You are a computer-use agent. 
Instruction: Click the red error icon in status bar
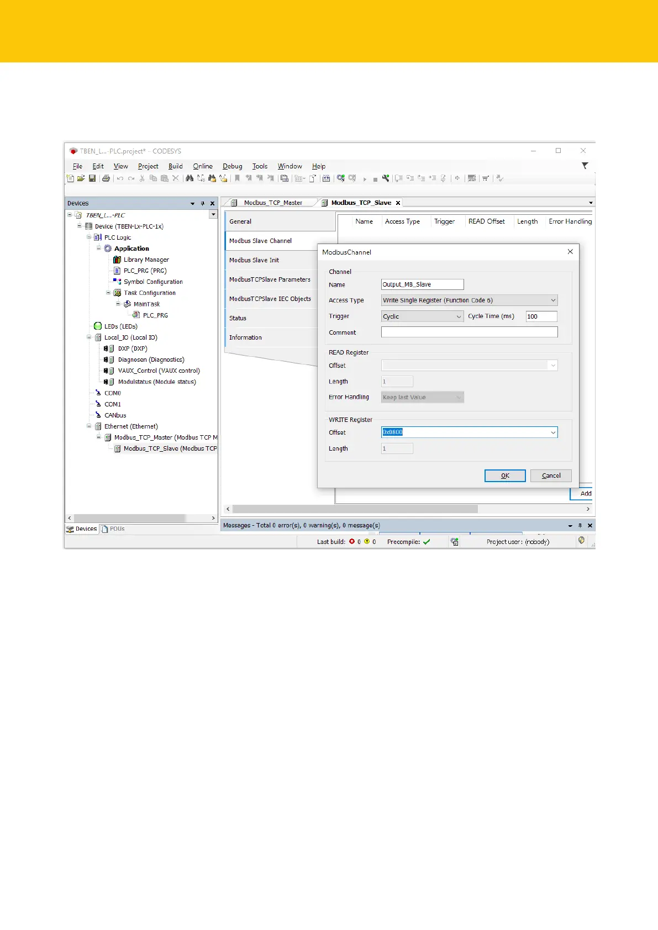point(352,542)
